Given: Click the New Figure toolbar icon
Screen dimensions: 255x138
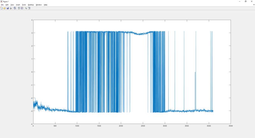Looking at the screenshot, I should [2, 8].
